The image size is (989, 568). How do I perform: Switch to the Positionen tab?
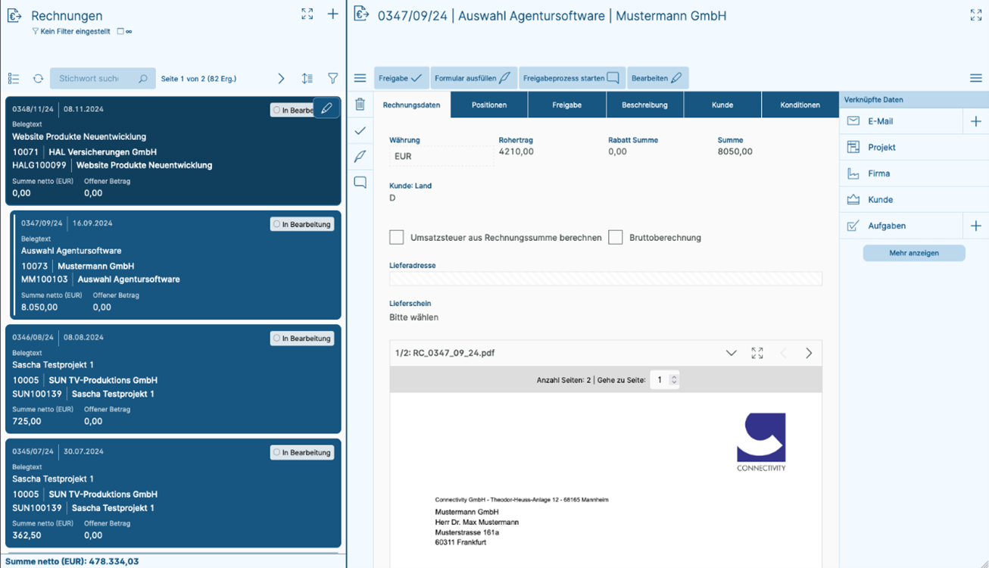tap(489, 105)
